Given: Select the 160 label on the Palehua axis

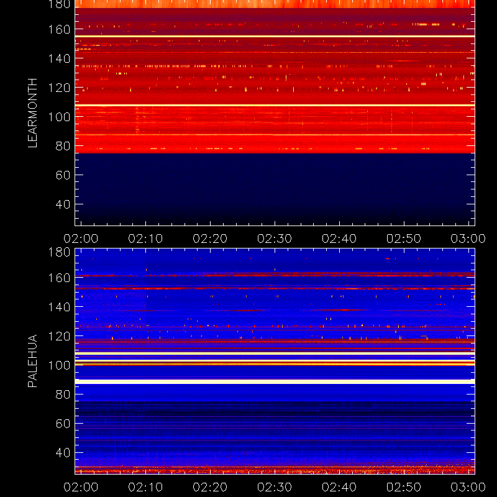Looking at the screenshot, I should (x=59, y=278).
